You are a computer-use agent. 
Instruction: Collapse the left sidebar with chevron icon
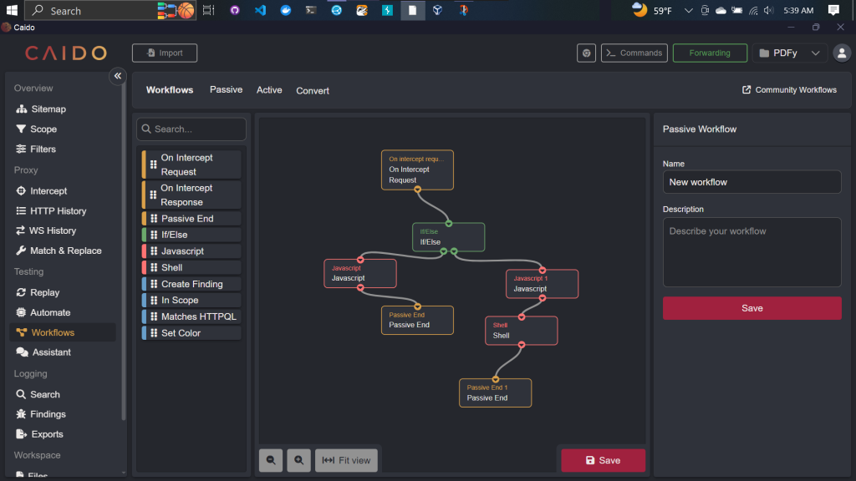pos(118,76)
